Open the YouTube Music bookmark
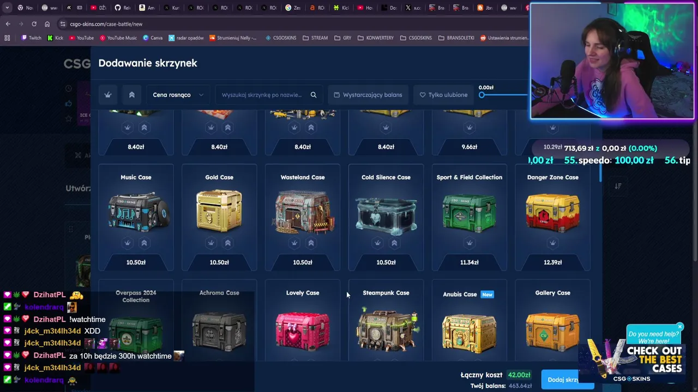The height and width of the screenshot is (392, 698). (x=118, y=38)
